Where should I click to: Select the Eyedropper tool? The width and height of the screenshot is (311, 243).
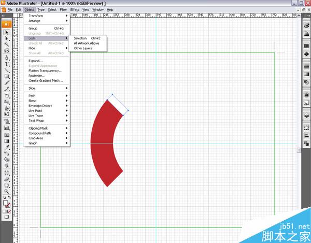pos(7,147)
